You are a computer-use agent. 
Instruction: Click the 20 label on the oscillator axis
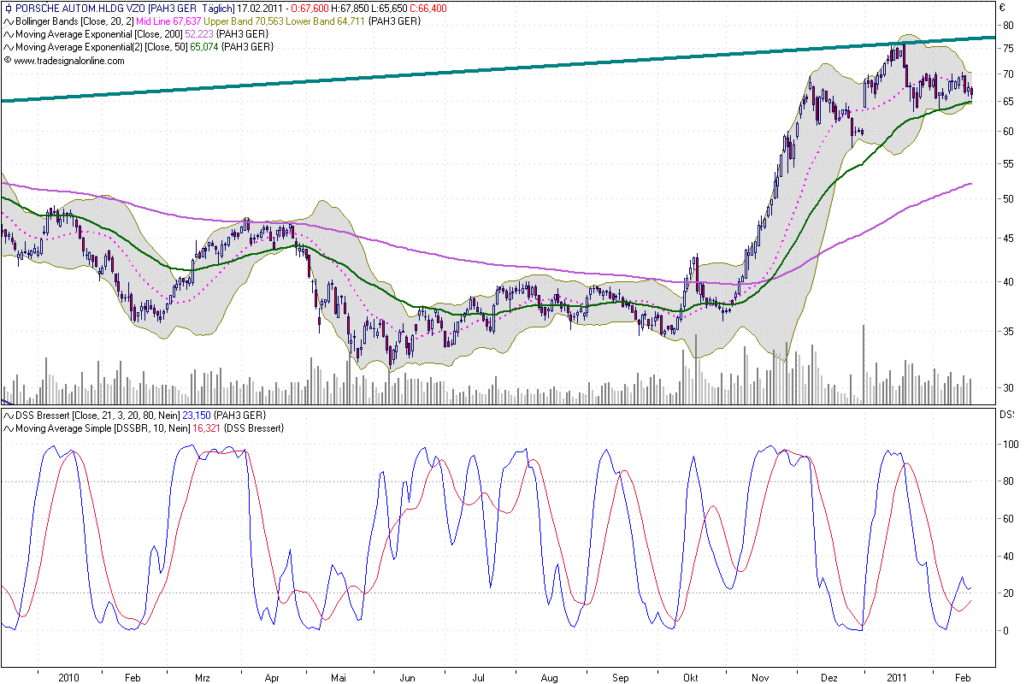click(x=1008, y=593)
